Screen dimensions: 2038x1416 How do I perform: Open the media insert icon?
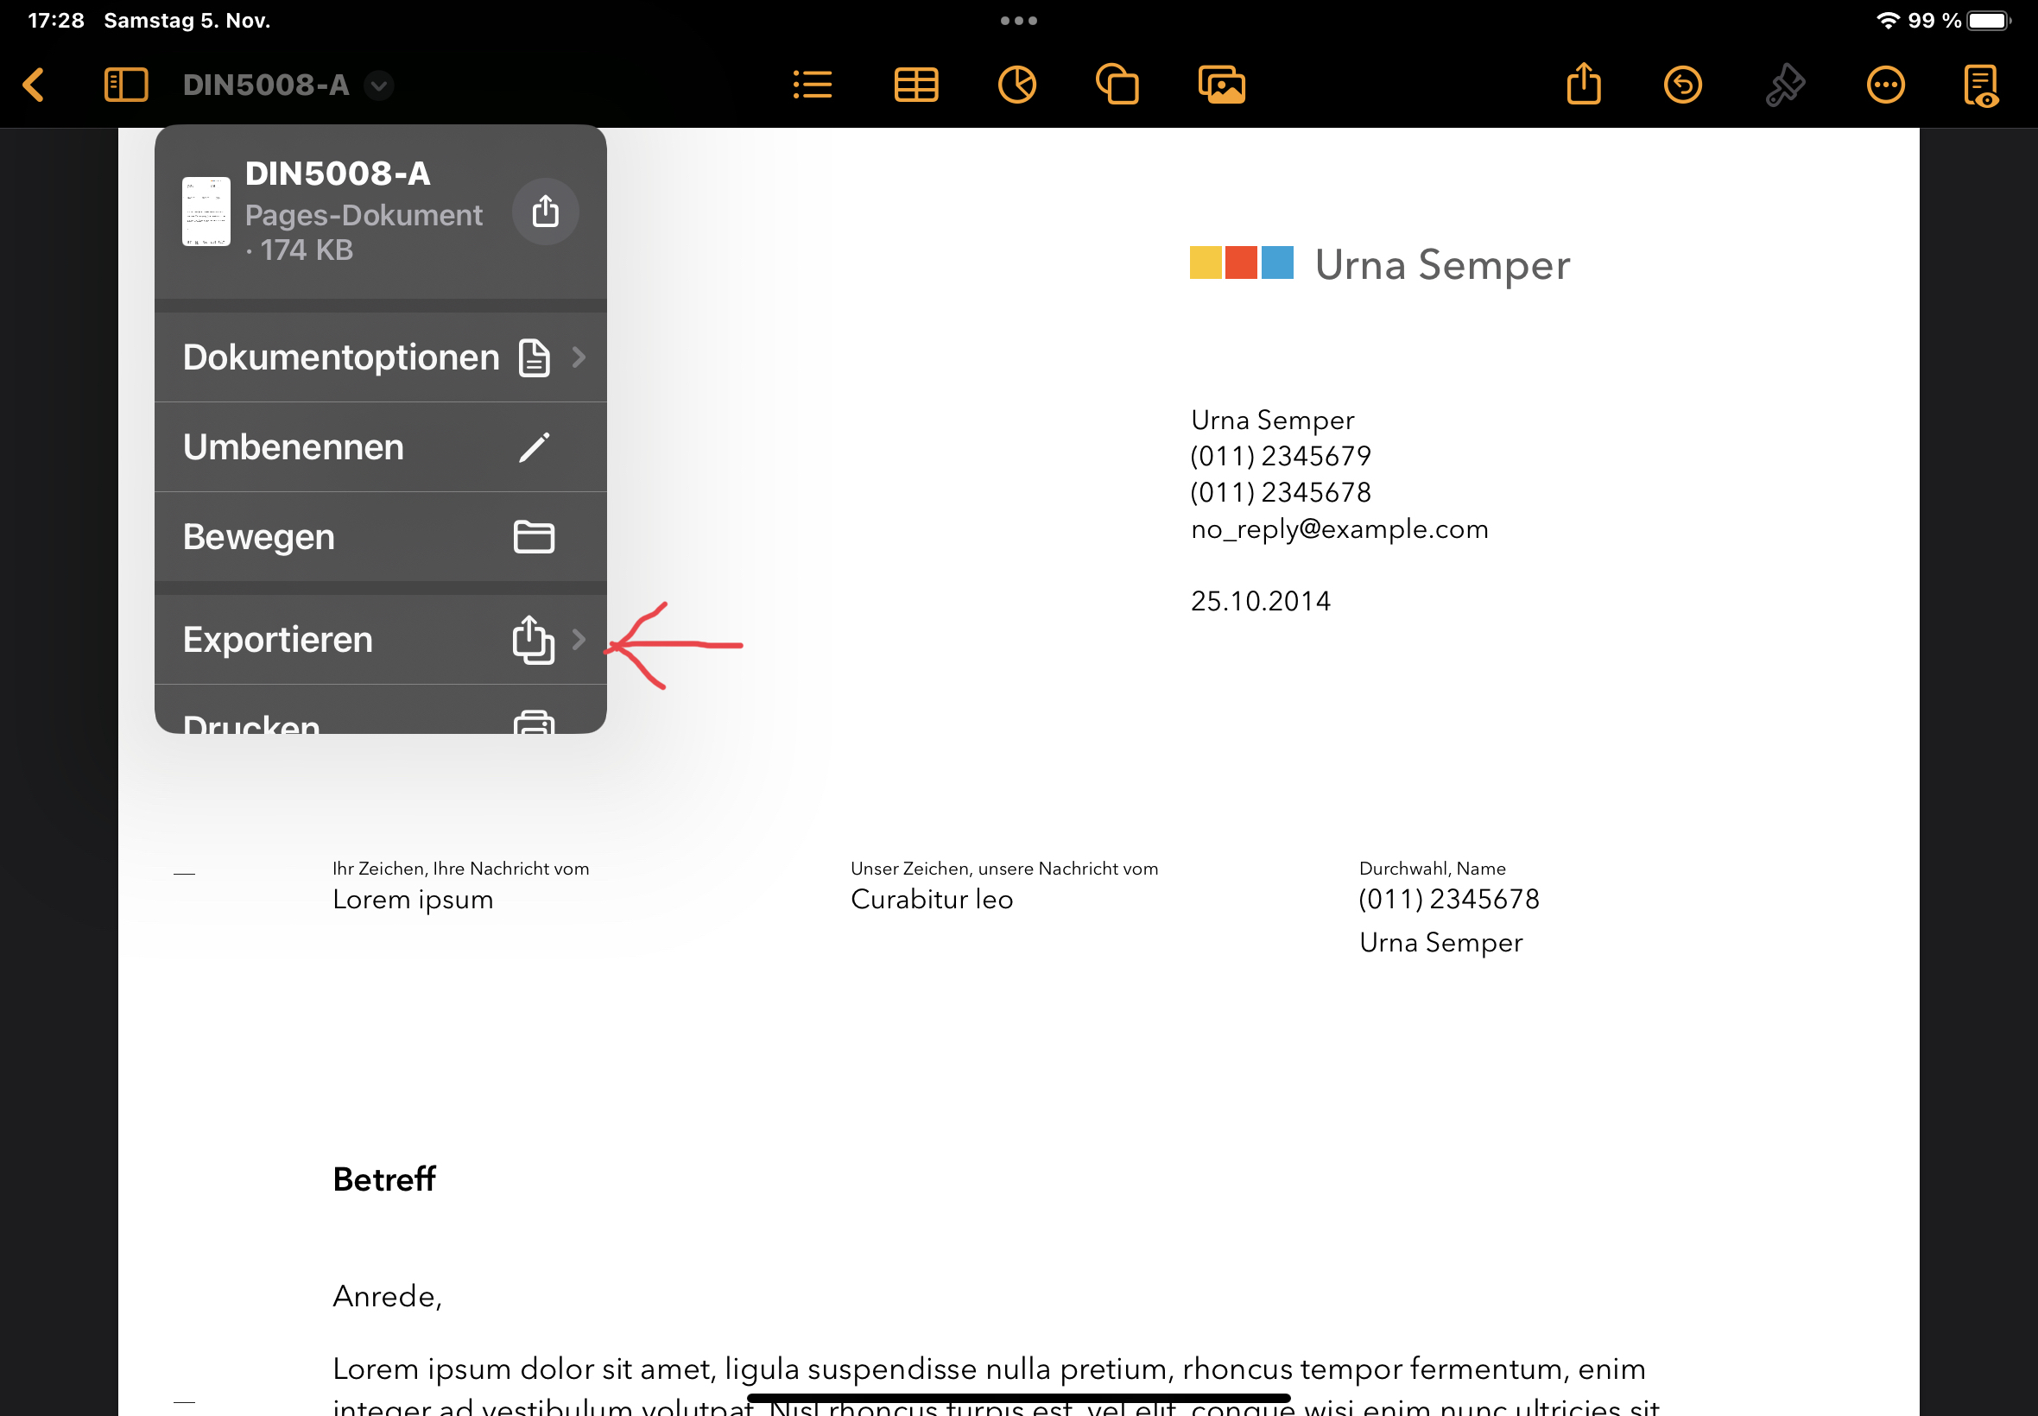(1222, 85)
